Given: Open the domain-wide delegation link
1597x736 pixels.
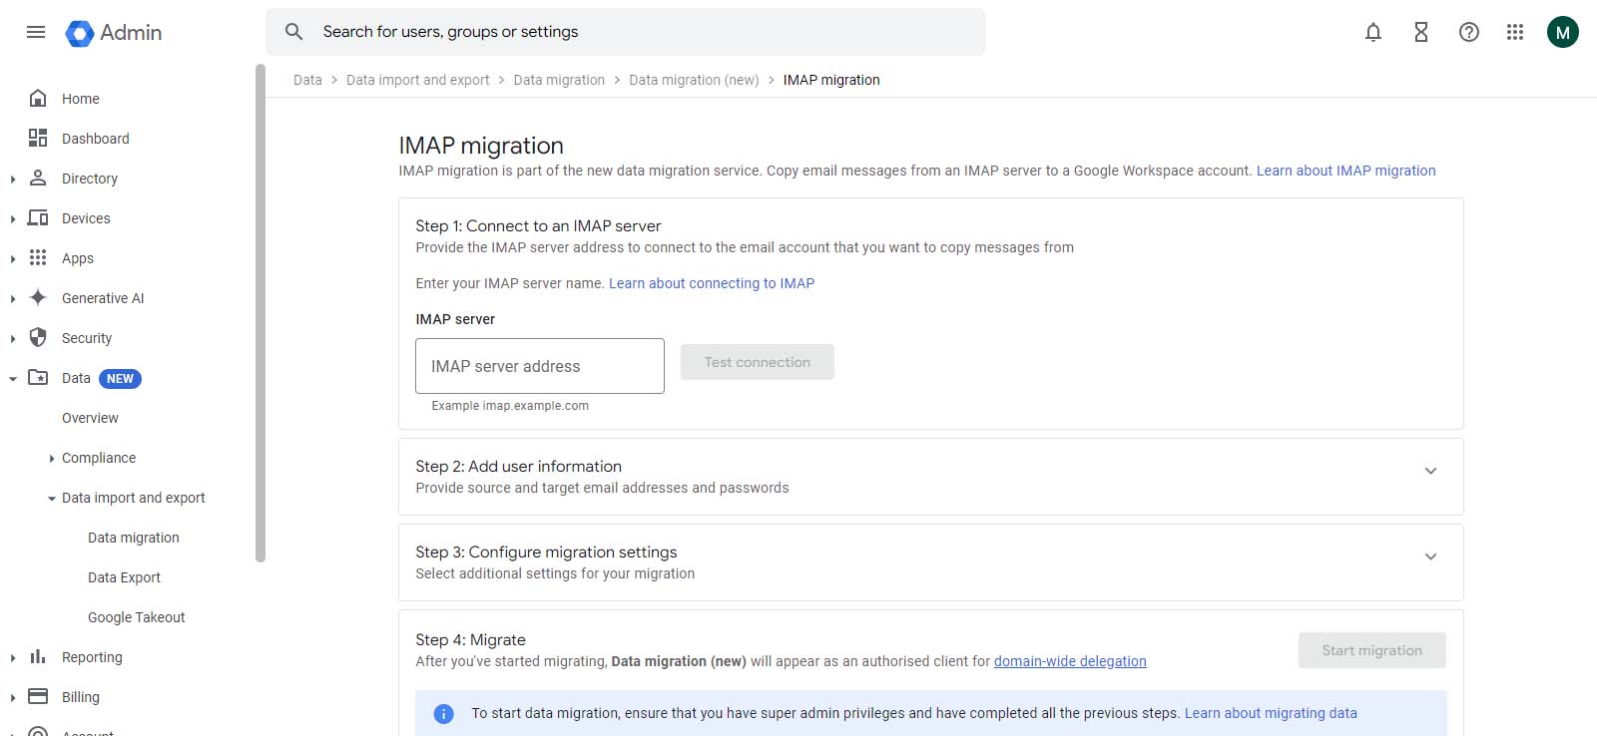Looking at the screenshot, I should pos(1070,661).
